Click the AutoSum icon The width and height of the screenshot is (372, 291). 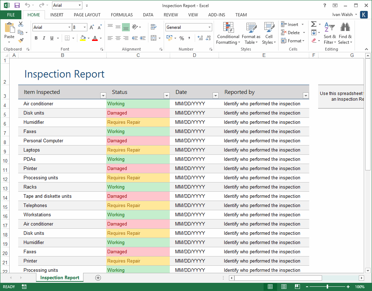[313, 24]
